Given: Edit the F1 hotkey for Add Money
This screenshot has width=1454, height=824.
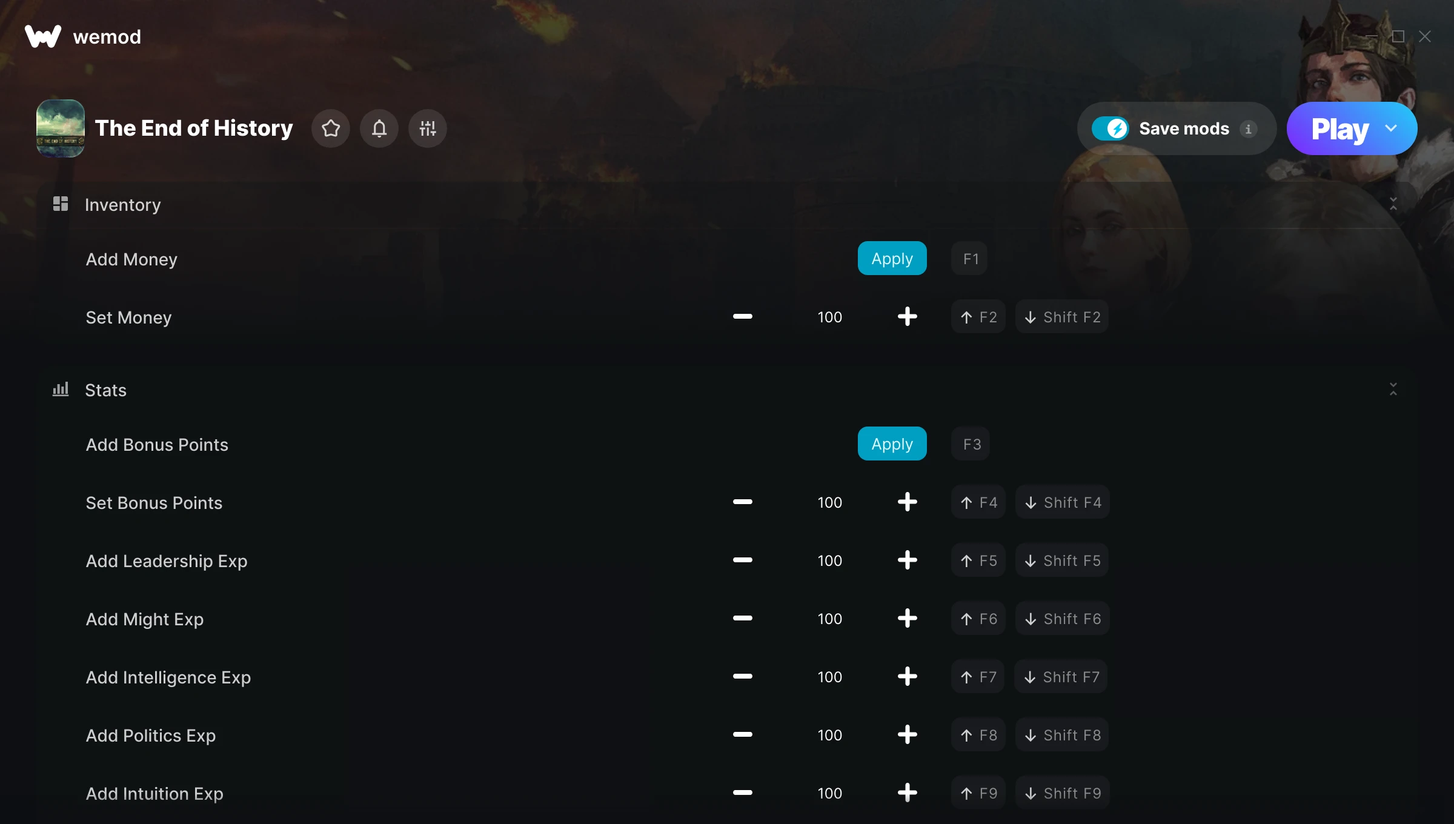Looking at the screenshot, I should coord(971,258).
